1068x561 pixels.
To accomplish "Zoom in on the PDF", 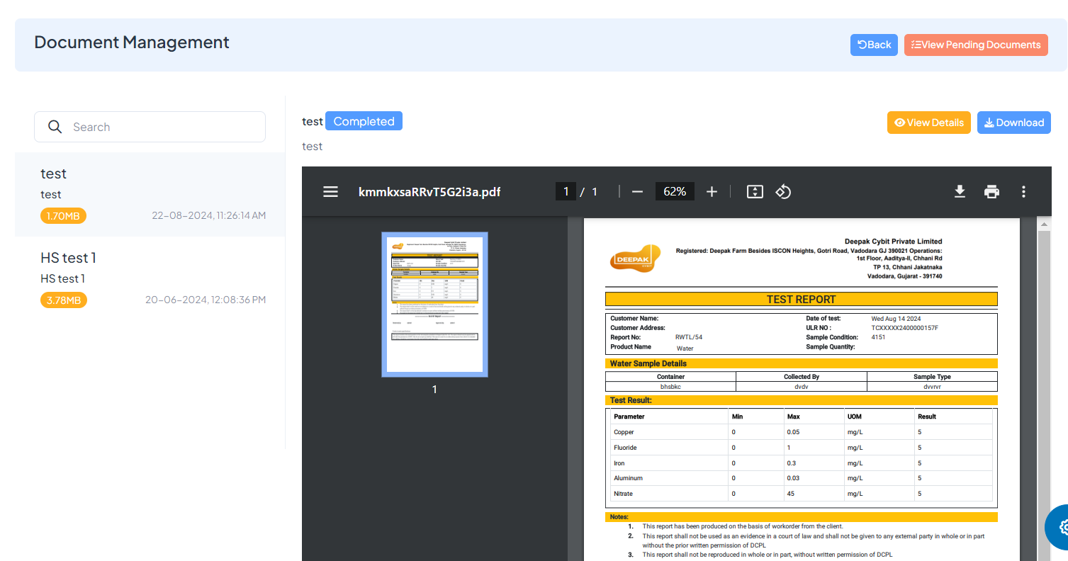I will click(712, 191).
